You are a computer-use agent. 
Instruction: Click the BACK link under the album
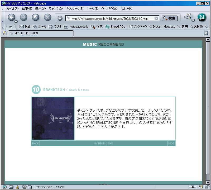[35, 143]
